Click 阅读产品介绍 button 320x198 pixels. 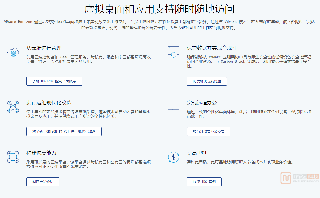click(43, 182)
